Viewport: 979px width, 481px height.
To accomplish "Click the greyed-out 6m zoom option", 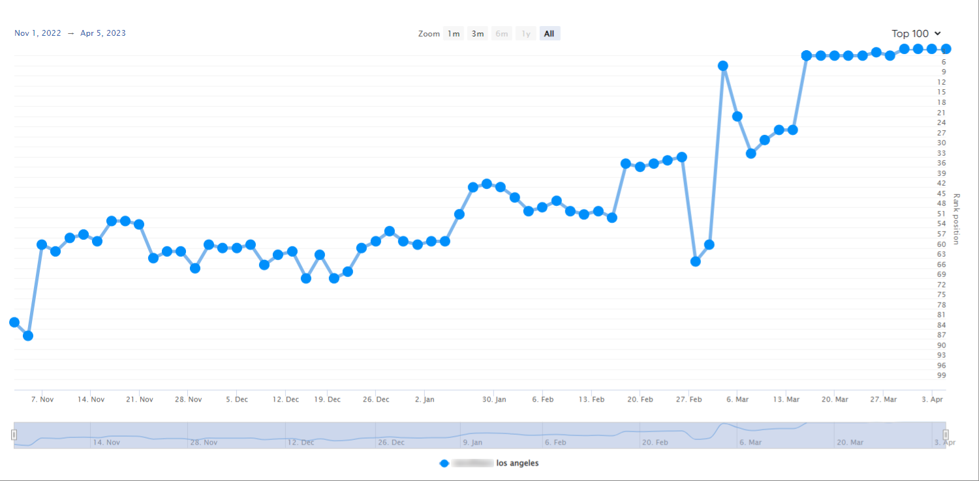I will [x=501, y=34].
